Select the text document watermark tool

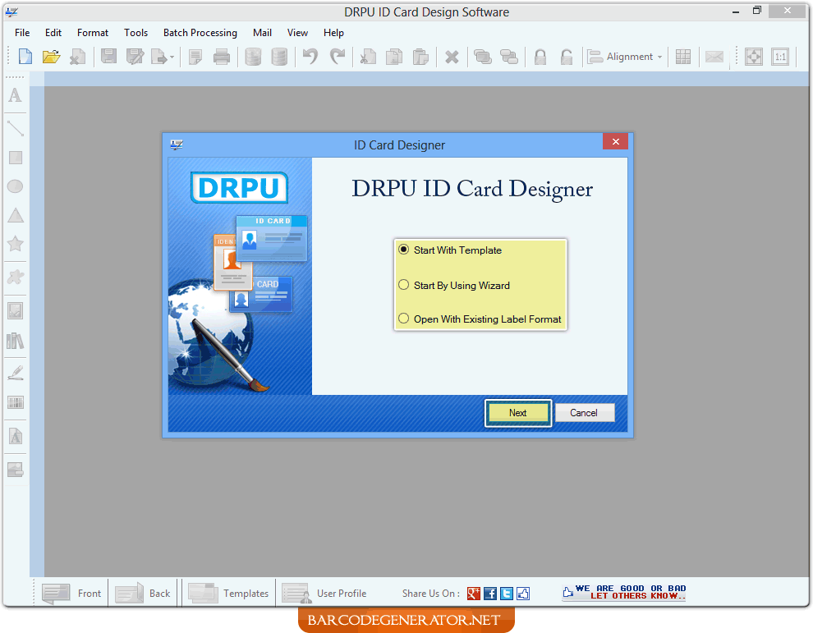tap(16, 437)
